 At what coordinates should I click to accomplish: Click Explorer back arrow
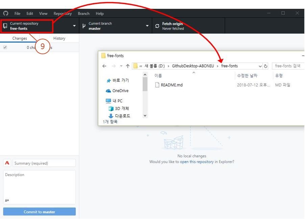tap(104, 66)
